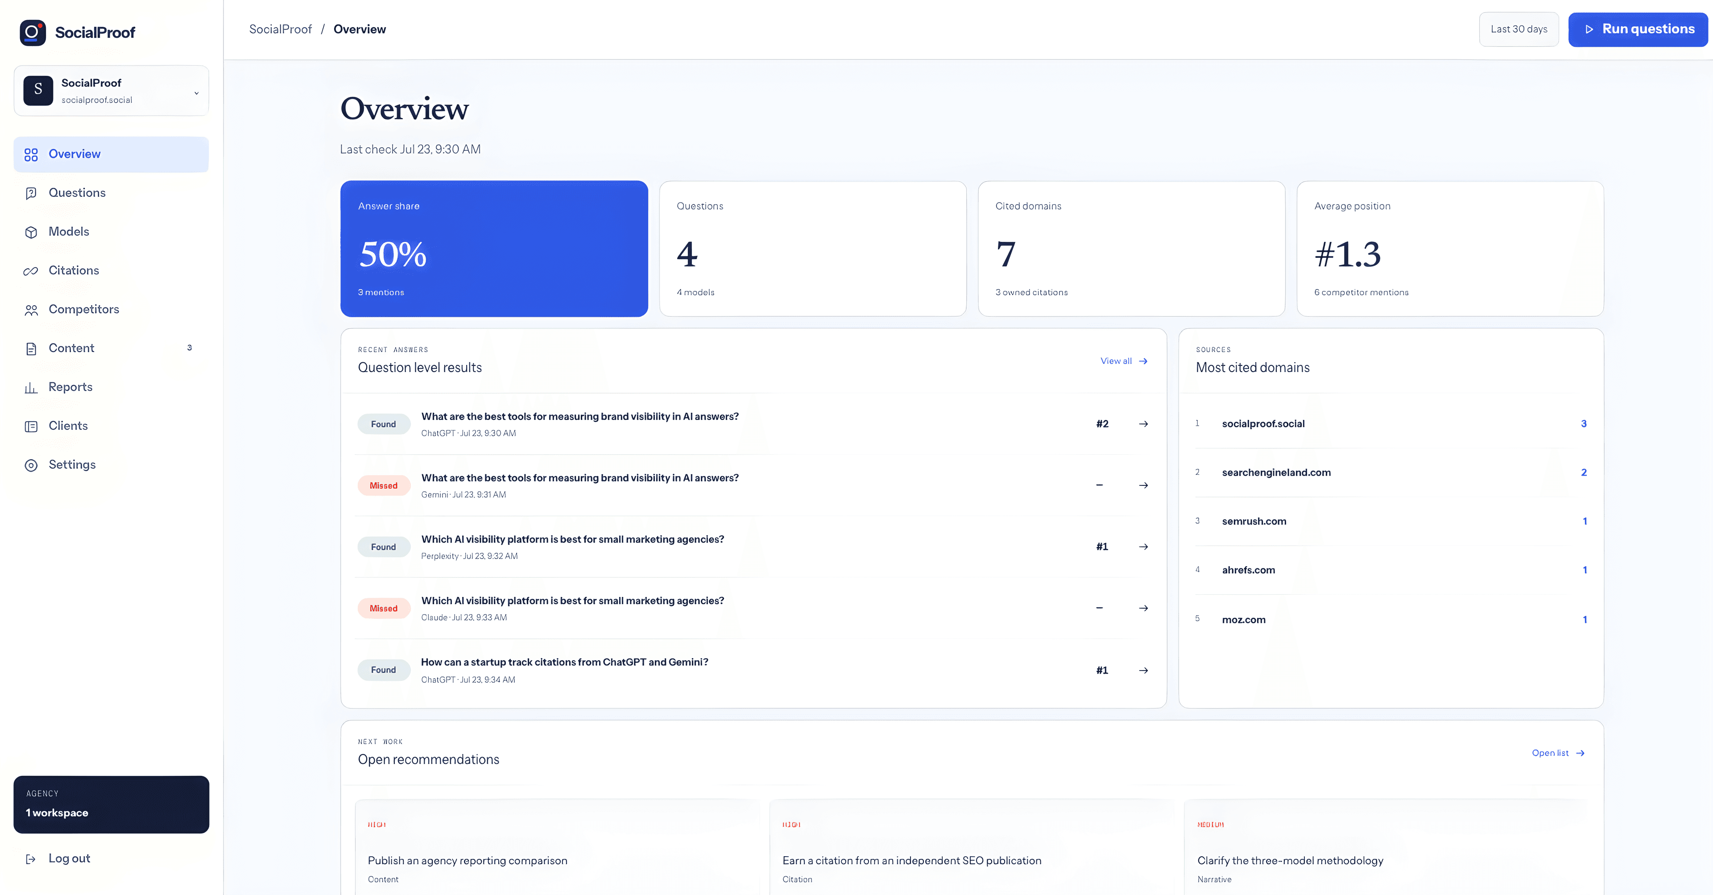Open the Competitors section
The height and width of the screenshot is (895, 1713).
click(111, 310)
